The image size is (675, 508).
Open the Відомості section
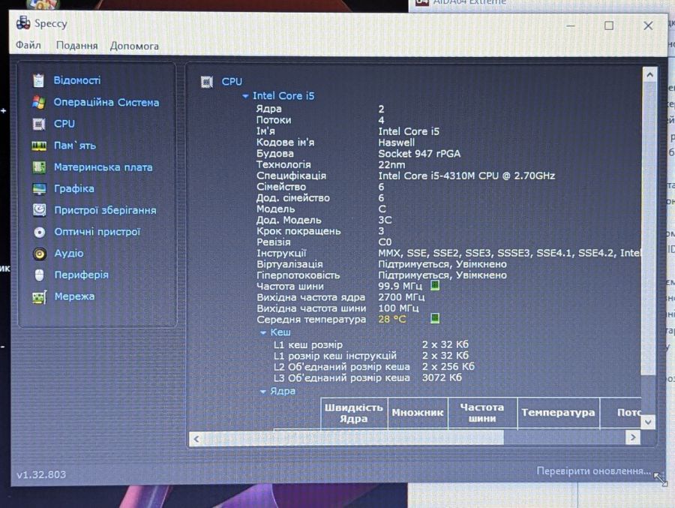(x=77, y=80)
